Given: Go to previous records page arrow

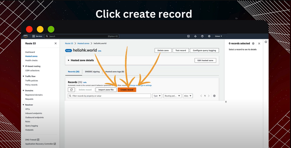Looking at the screenshot, I should click(201, 96).
